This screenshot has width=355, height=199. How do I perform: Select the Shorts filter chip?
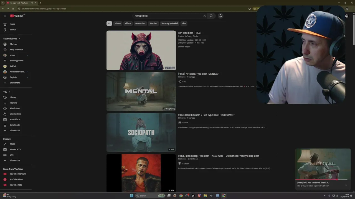pyautogui.click(x=118, y=23)
